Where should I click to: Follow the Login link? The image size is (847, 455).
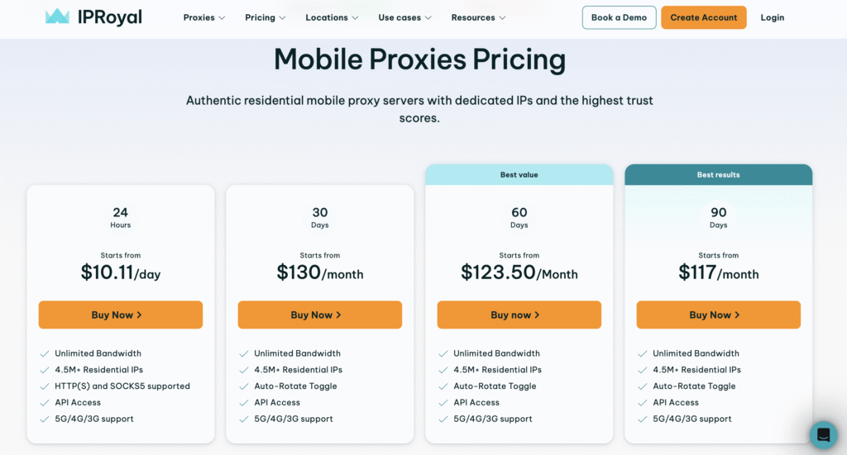click(x=772, y=17)
